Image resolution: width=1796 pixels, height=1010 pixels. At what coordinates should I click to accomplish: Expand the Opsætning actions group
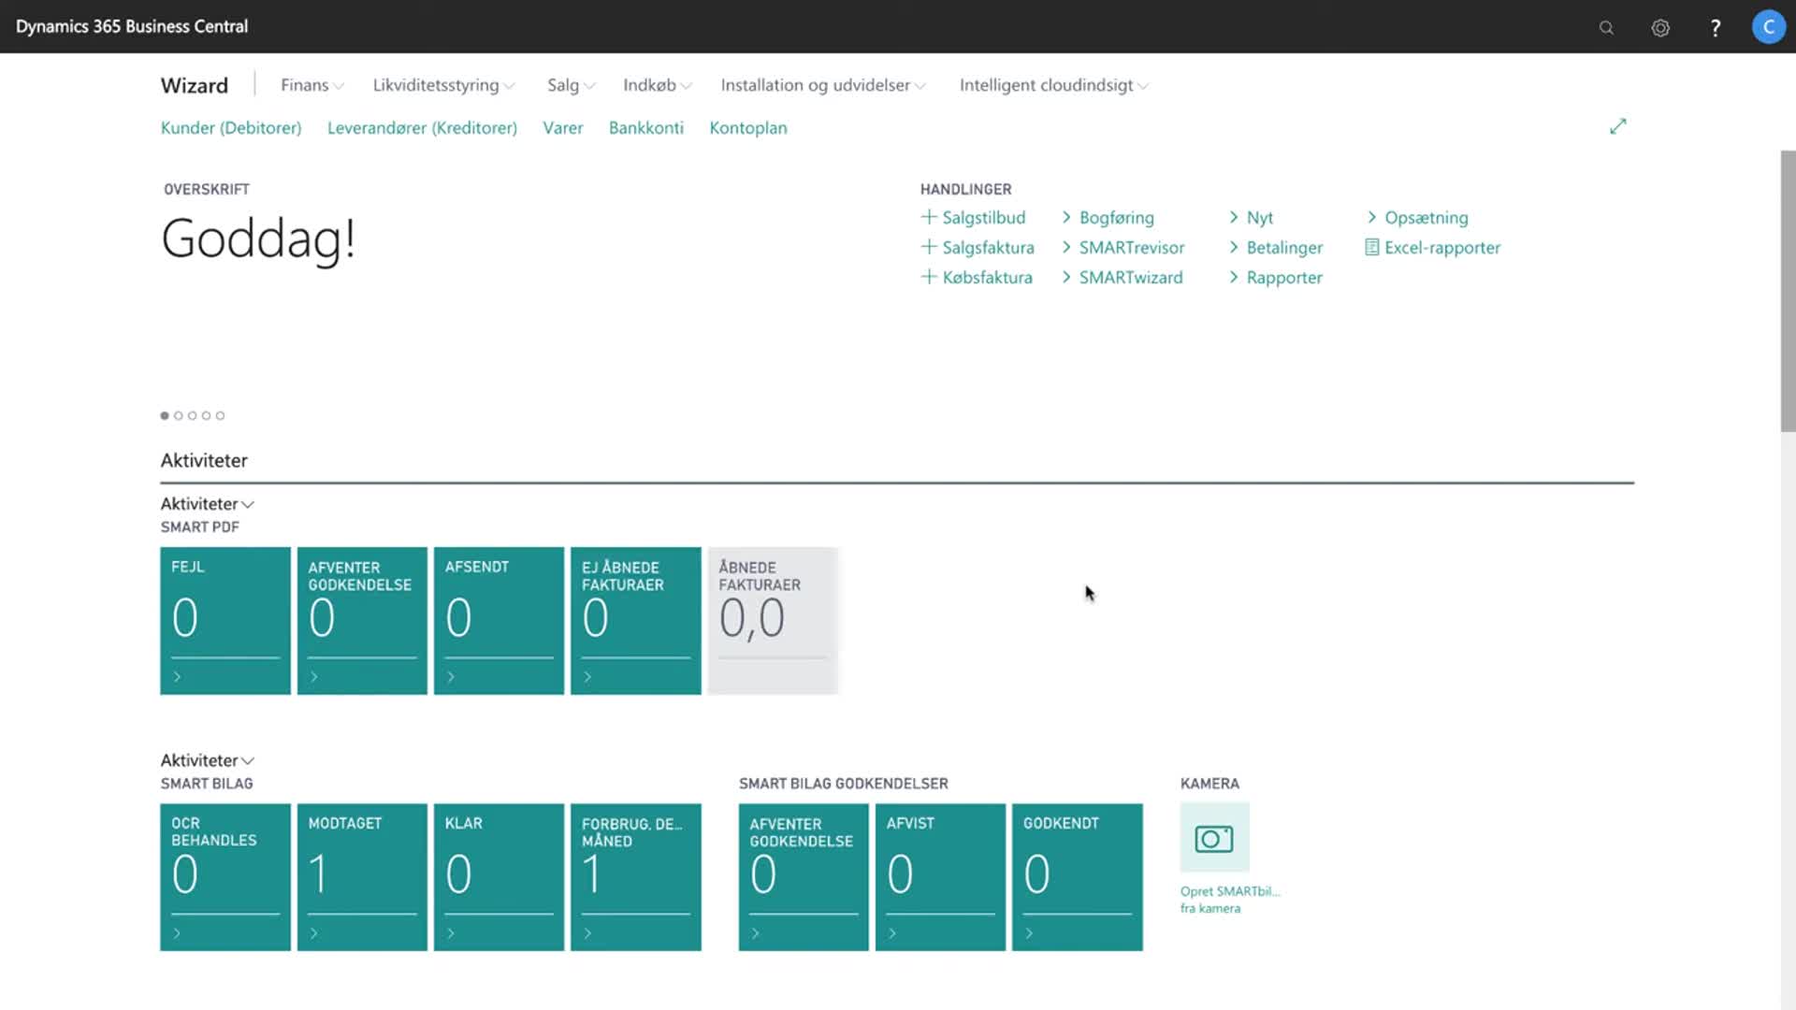click(x=1417, y=217)
